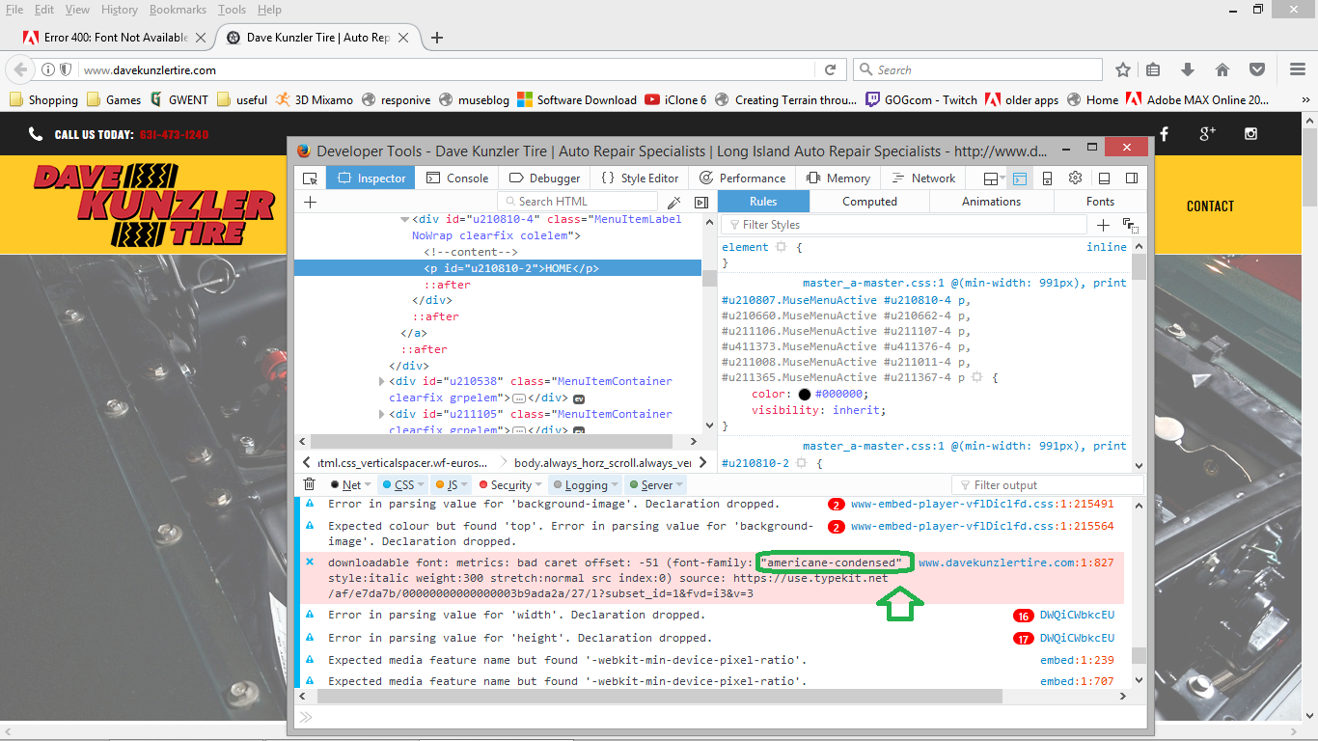Toggle the CSS console filter
This screenshot has width=1318, height=741.
click(x=398, y=485)
